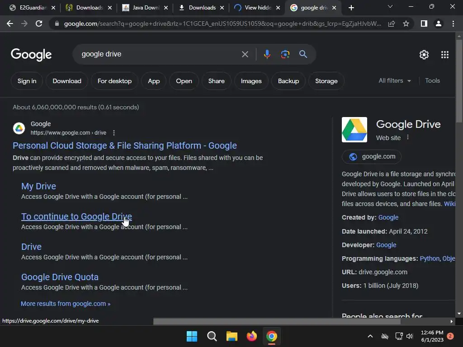Share this page from address bar
Screen dimensions: 463x347
pyautogui.click(x=392, y=23)
